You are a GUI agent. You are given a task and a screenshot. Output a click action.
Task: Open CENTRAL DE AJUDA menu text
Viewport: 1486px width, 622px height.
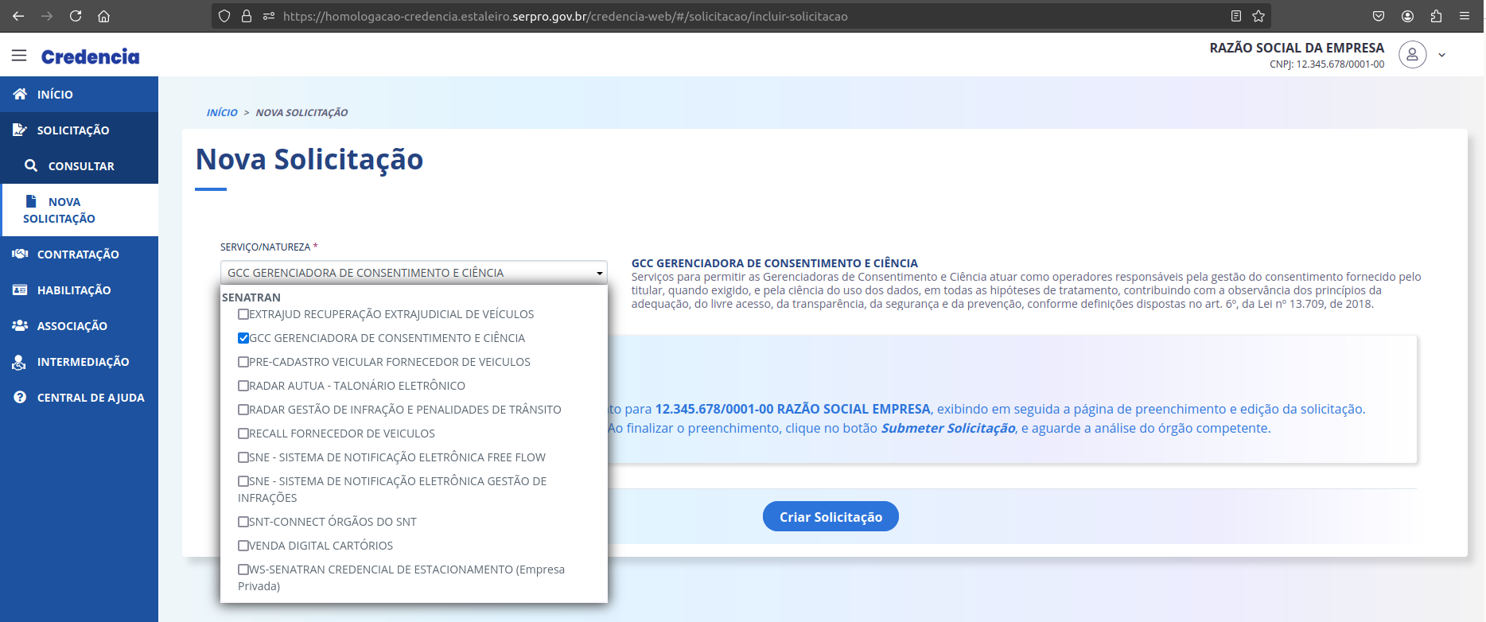[91, 398]
